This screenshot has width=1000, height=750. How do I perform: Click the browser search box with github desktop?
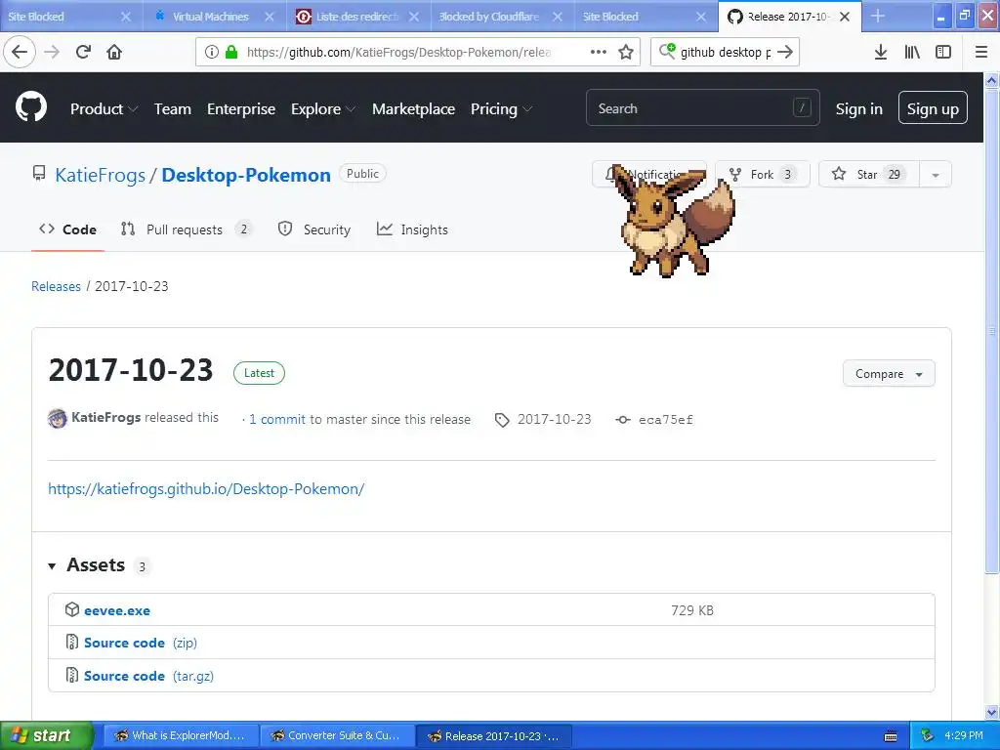click(x=726, y=52)
